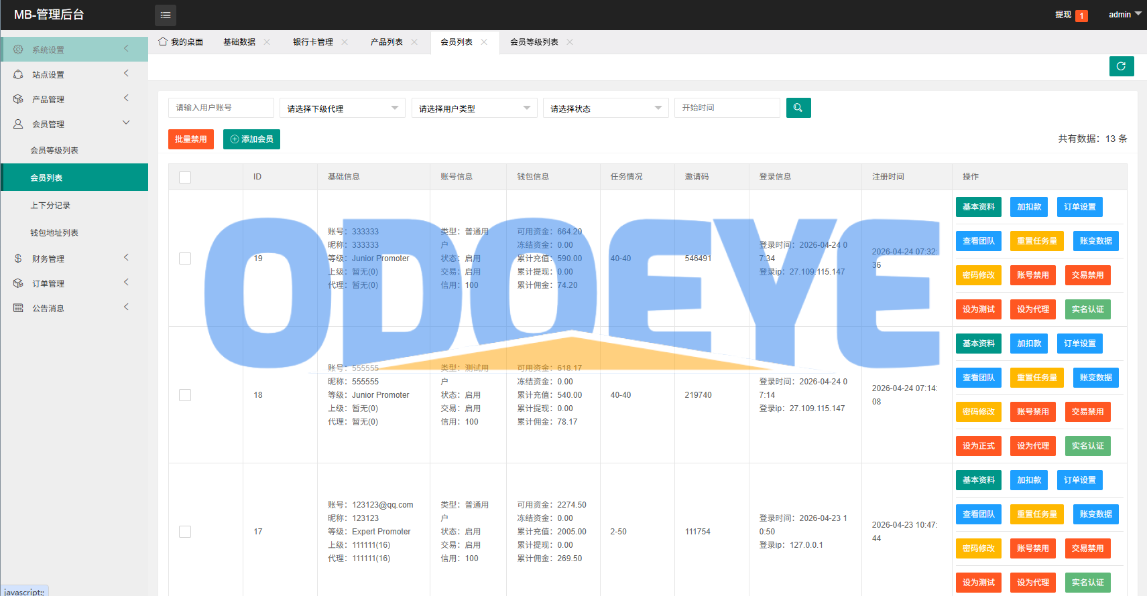Open the 请选择用户类型 dropdown
This screenshot has height=596, width=1147.
pyautogui.click(x=475, y=108)
